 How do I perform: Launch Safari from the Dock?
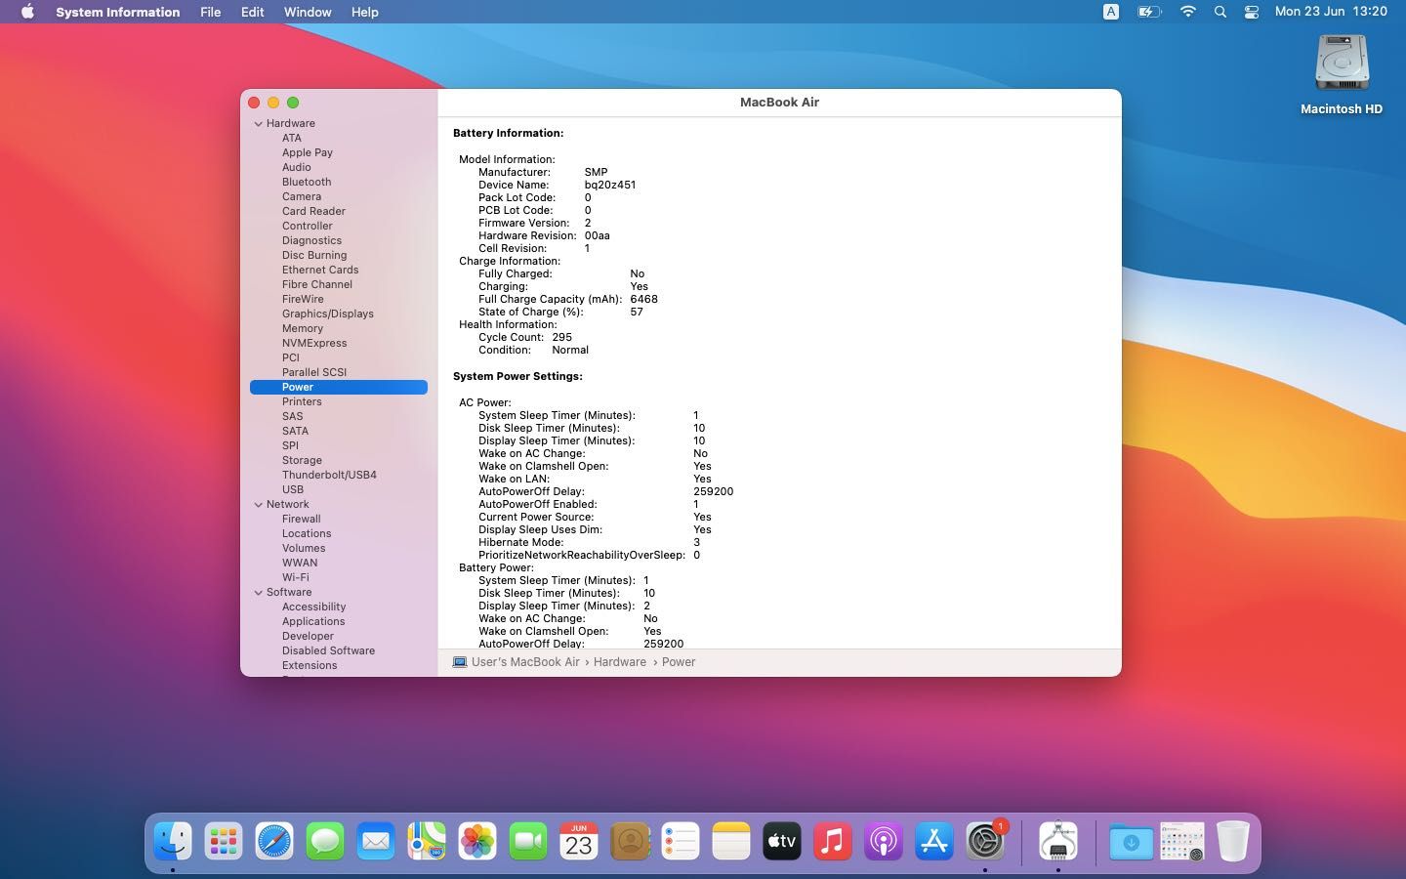click(x=274, y=841)
